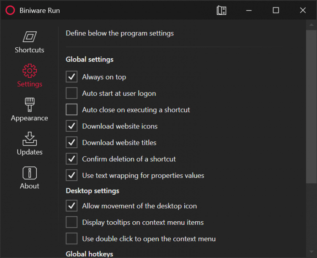
Task: Disable the Always on top checkbox
Action: tap(72, 77)
